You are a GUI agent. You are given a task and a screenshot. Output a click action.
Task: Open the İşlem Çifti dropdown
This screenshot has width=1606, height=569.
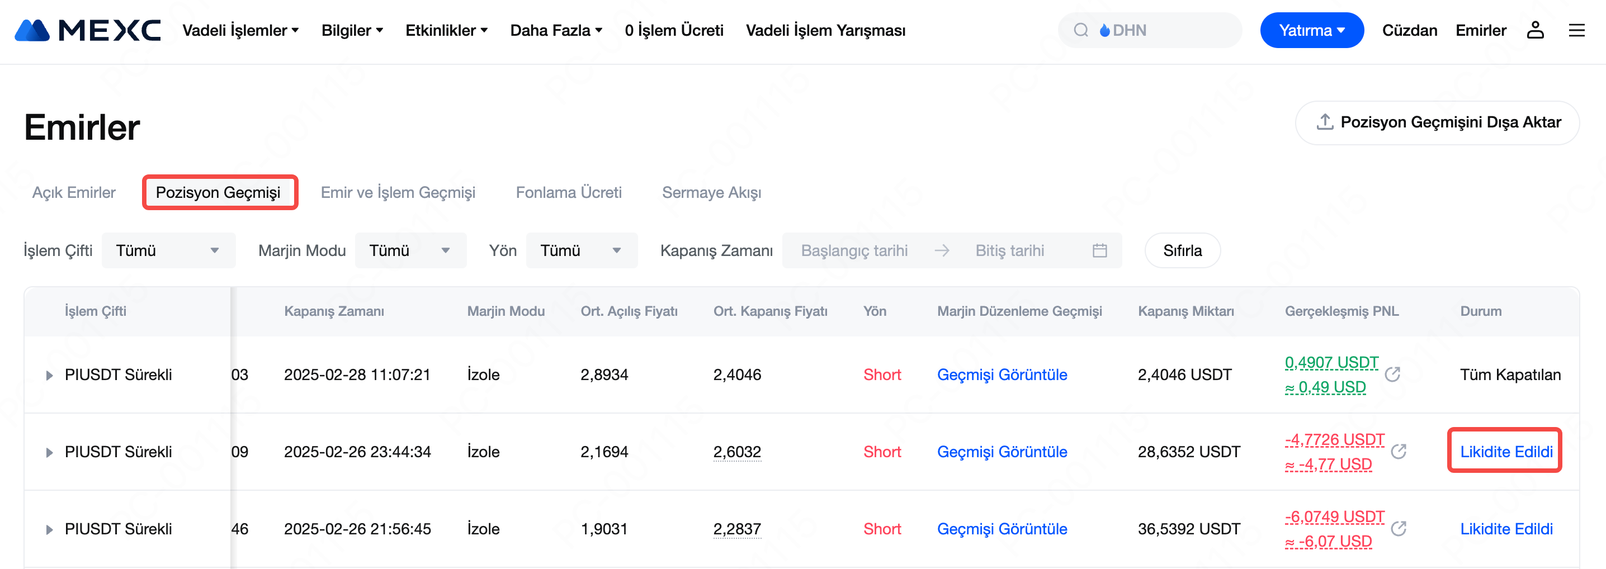pos(168,250)
